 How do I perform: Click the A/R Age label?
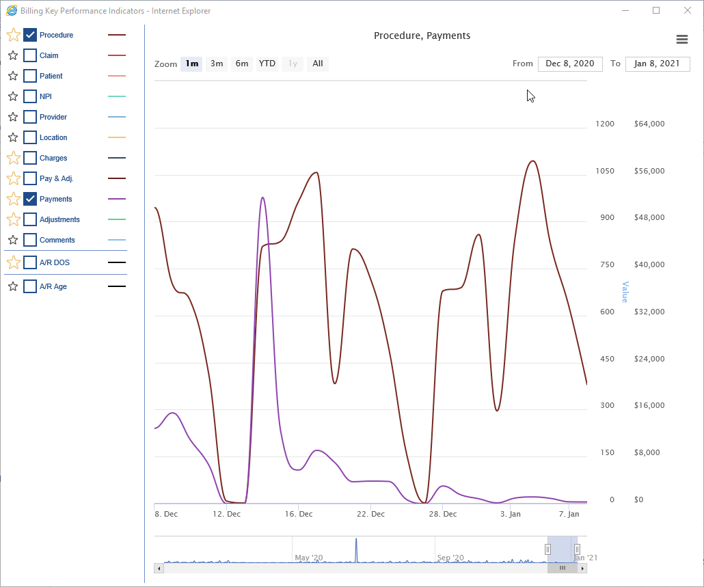coord(53,286)
